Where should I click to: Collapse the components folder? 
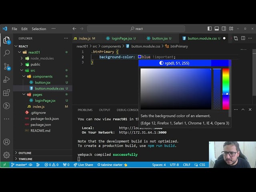pos(42,76)
